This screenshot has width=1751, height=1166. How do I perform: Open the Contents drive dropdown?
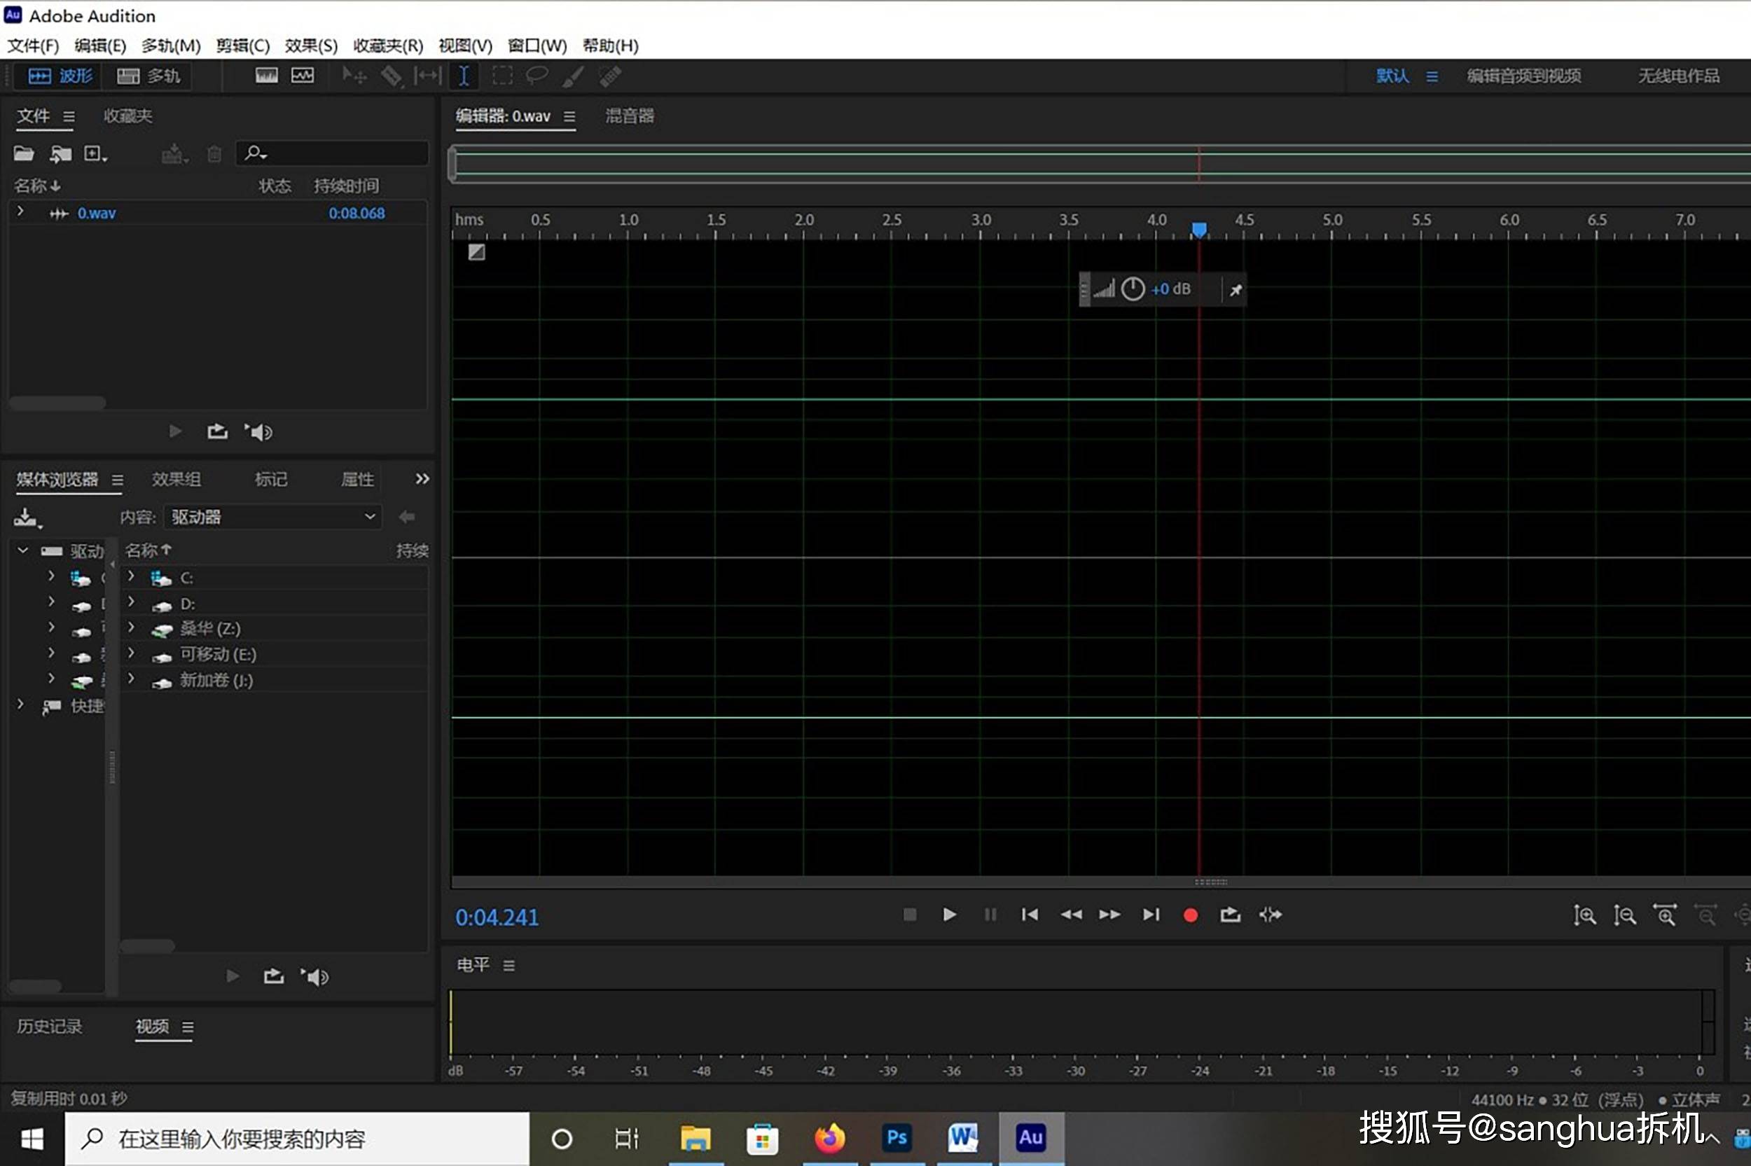[x=273, y=517]
